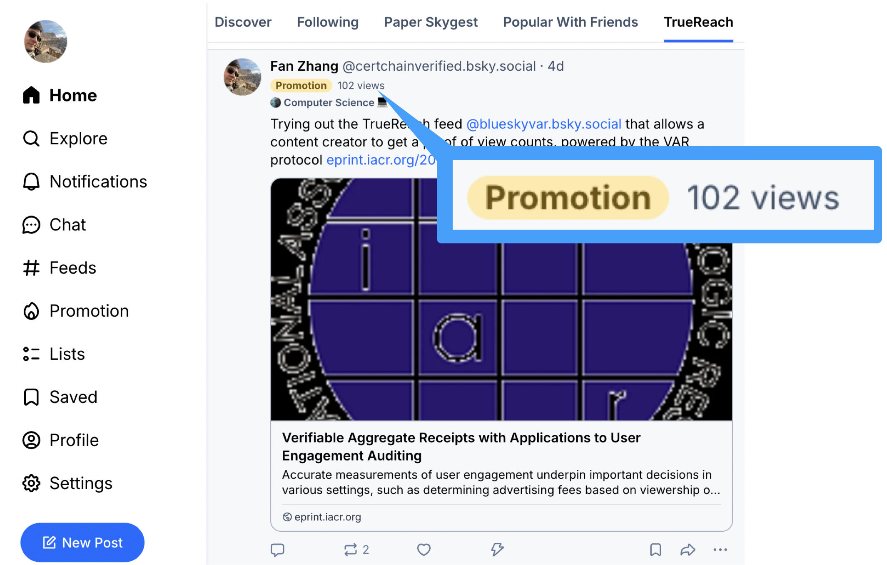Create a New Post
Image resolution: width=887 pixels, height=565 pixels.
(x=82, y=542)
